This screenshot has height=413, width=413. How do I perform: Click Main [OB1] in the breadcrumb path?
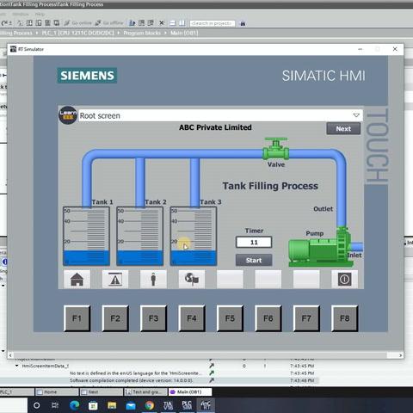(184, 33)
